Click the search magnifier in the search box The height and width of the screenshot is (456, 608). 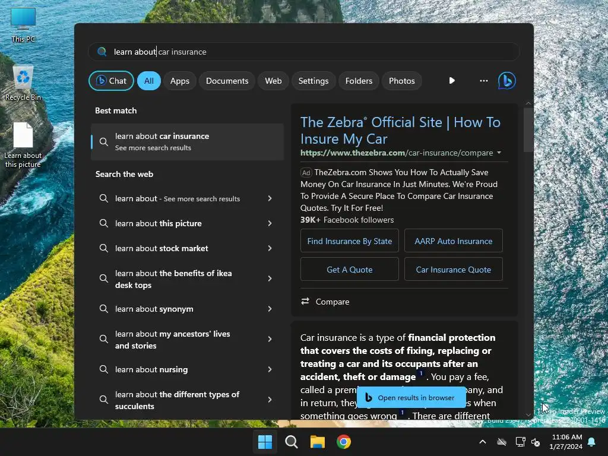pos(102,52)
